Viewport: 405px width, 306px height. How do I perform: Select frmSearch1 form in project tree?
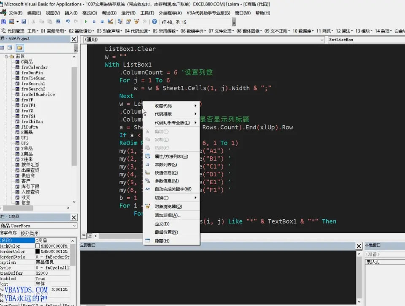point(33,84)
